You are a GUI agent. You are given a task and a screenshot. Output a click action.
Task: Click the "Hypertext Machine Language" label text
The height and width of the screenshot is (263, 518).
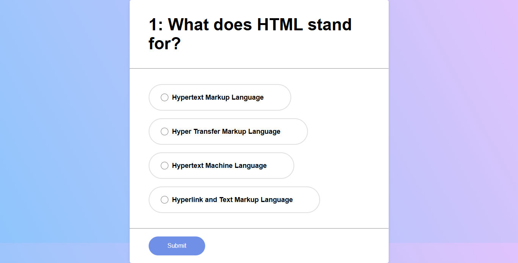click(x=219, y=166)
